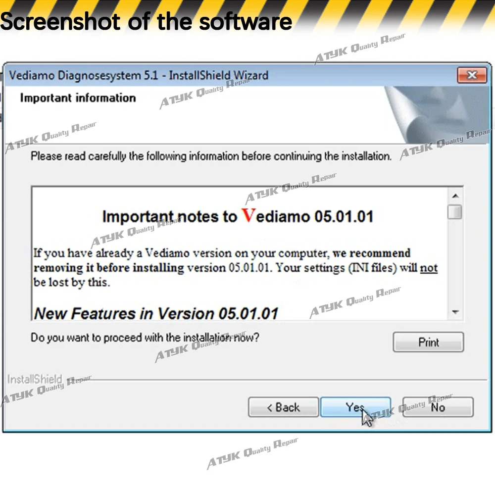Viewport: 495px width, 495px height.
Task: Click the notes scrollbar thumb
Action: [455, 212]
